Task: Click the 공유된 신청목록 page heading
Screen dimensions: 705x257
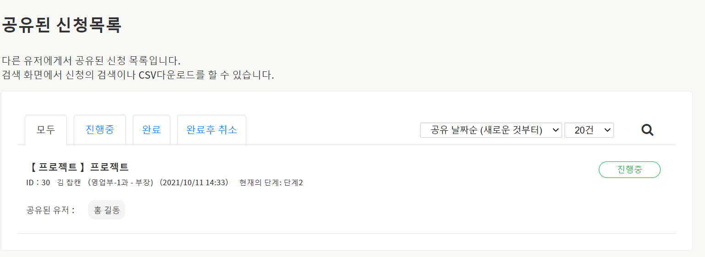Action: 62,25
